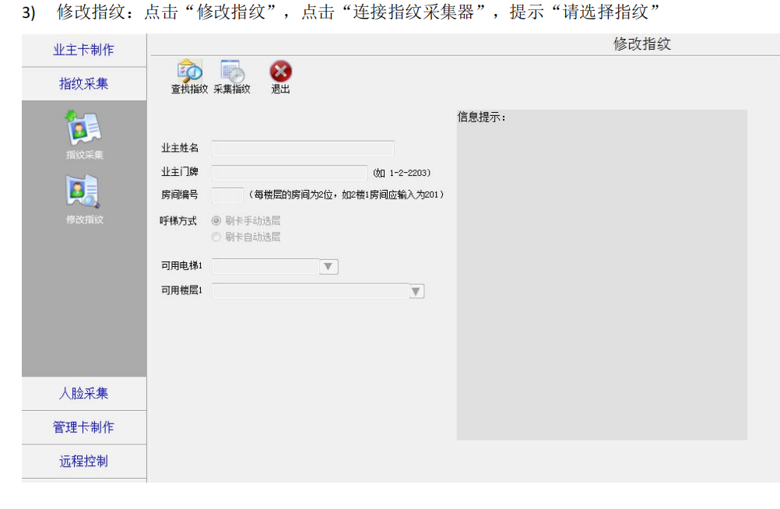Open the 远程控制 sidebar section
The image size is (780, 509).
[x=83, y=462]
